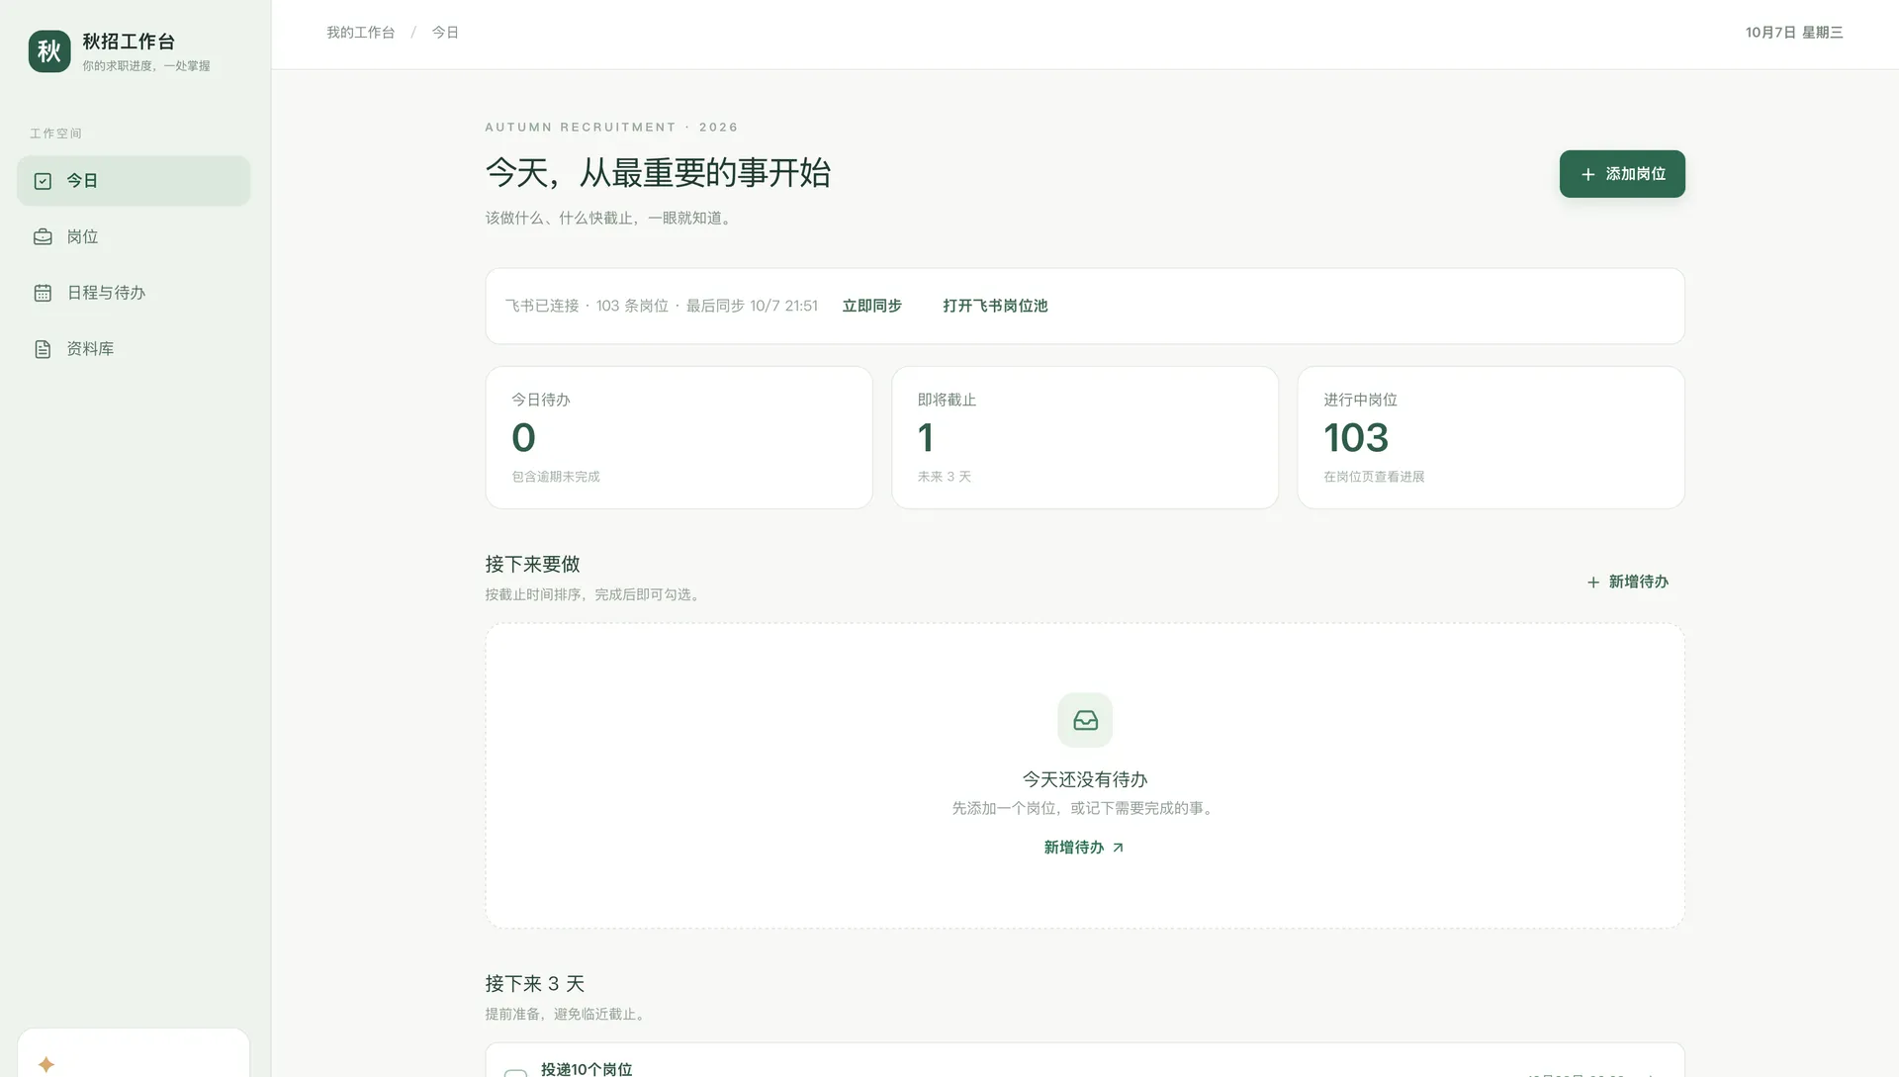
Task: Click the 投递10个岗位 task title
Action: point(587,1069)
